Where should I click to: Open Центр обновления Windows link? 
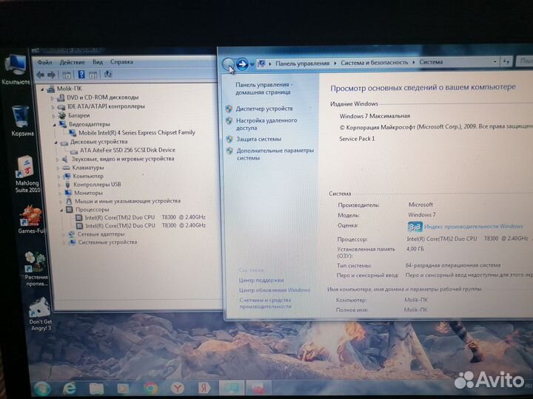coord(275,290)
